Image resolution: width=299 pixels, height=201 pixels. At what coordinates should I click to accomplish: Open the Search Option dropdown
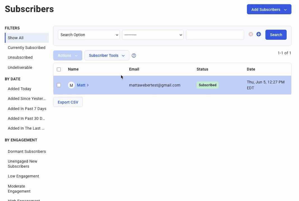pyautogui.click(x=89, y=35)
